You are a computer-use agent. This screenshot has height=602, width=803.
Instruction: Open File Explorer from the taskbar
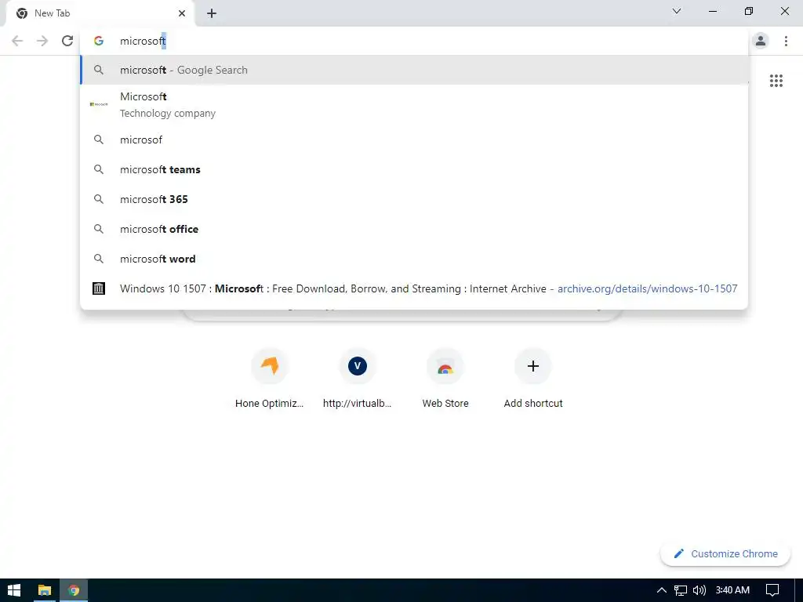[45, 590]
